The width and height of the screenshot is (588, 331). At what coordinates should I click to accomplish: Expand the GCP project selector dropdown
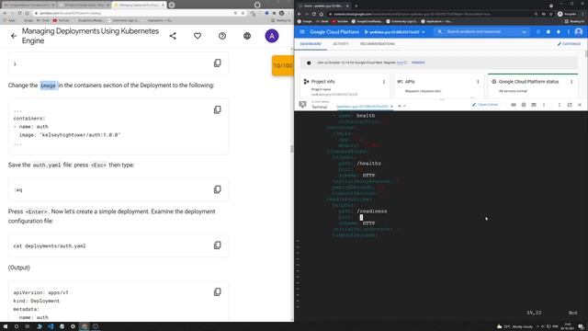pyautogui.click(x=394, y=32)
